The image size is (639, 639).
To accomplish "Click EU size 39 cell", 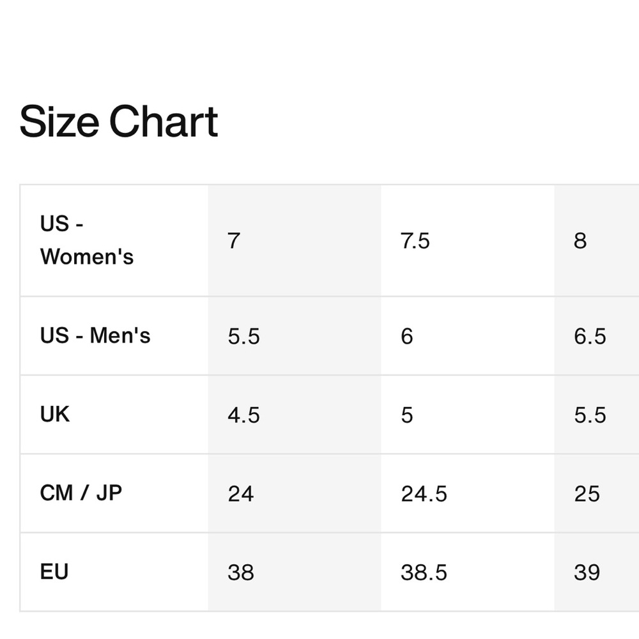I will click(x=597, y=572).
